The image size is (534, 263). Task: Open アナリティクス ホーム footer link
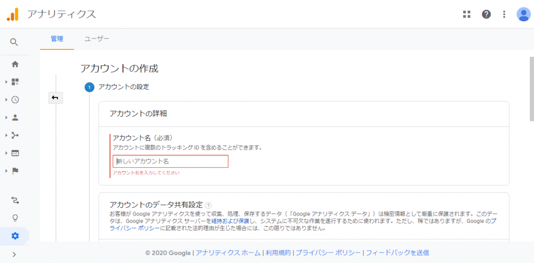(x=228, y=253)
